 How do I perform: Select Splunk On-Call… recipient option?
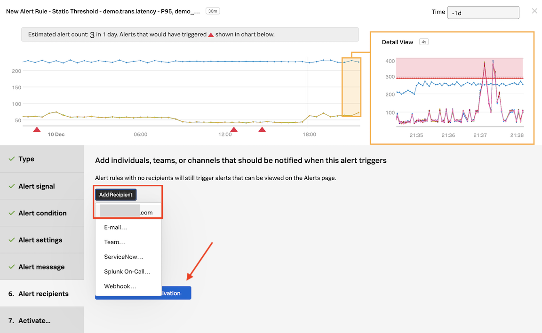pos(127,271)
